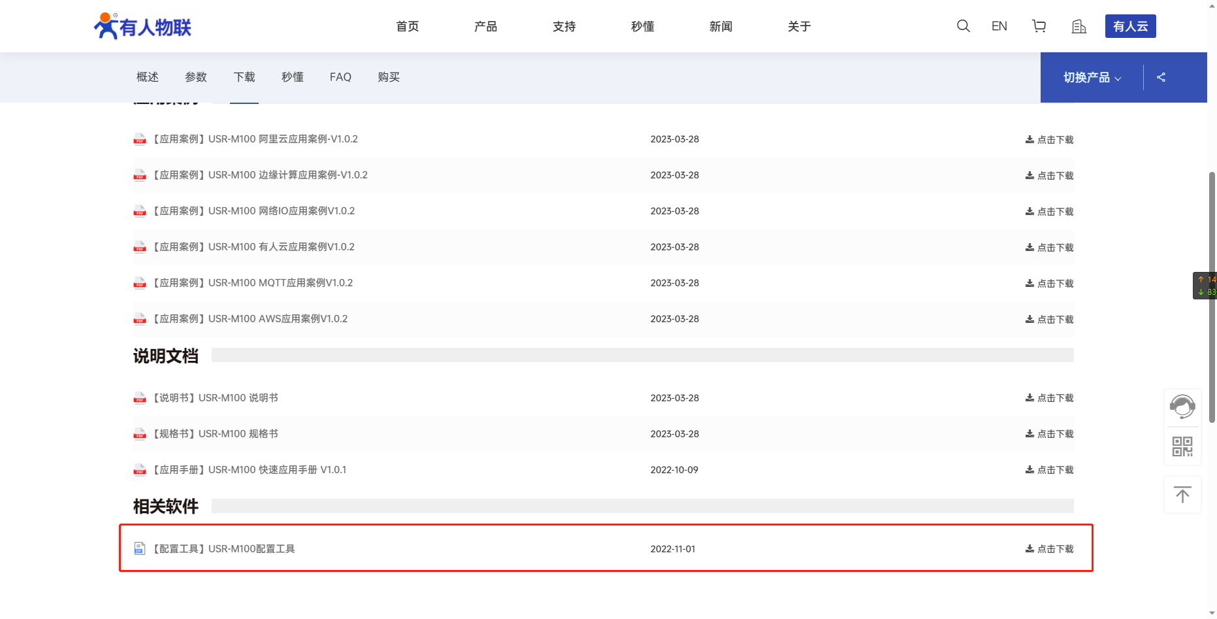Click the date 2022-11-01 of 配置工具
The image size is (1217, 619).
click(673, 549)
